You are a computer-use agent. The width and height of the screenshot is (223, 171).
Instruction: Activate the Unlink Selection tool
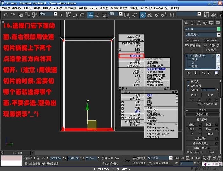[28, 15]
